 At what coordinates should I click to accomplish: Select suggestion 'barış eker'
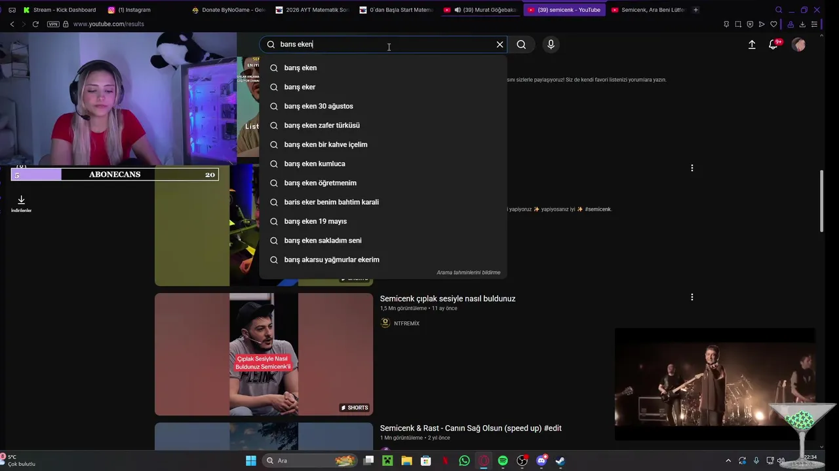tap(383, 87)
